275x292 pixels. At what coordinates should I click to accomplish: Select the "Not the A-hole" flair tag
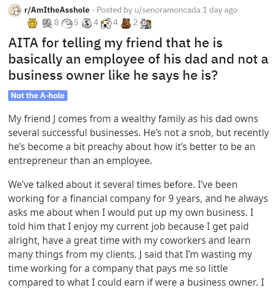click(x=37, y=96)
